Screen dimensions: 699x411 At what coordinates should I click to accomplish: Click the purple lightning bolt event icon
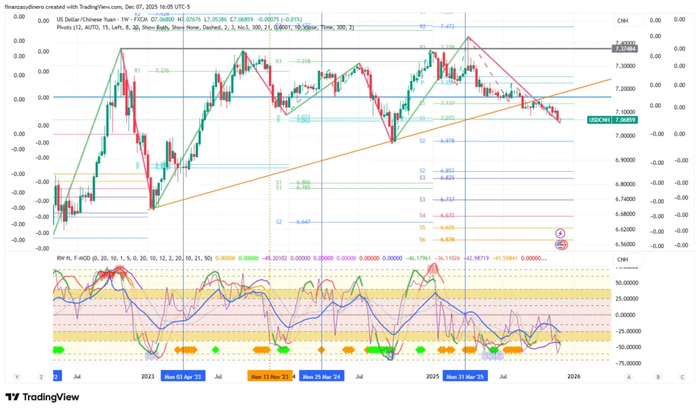560,234
